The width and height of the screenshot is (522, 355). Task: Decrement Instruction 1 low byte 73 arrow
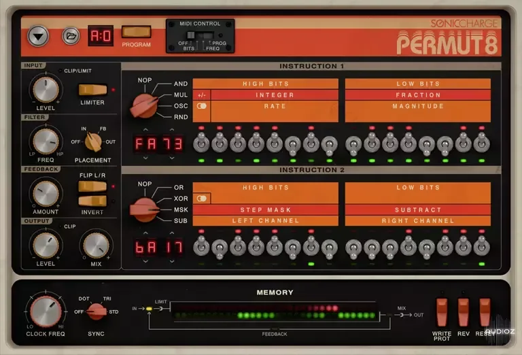point(172,158)
